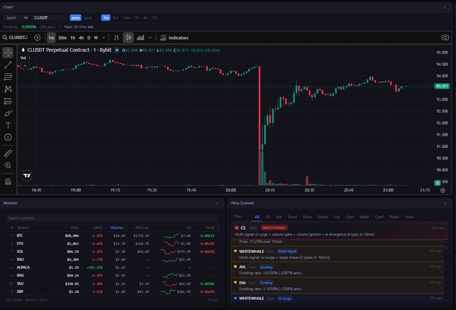Open the bybit exchange dropdown
This screenshot has width=456, height=310.
click(x=17, y=18)
